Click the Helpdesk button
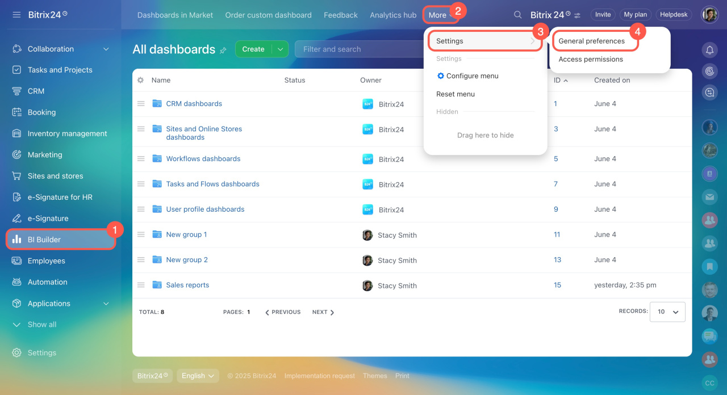The image size is (727, 395). pyautogui.click(x=674, y=15)
